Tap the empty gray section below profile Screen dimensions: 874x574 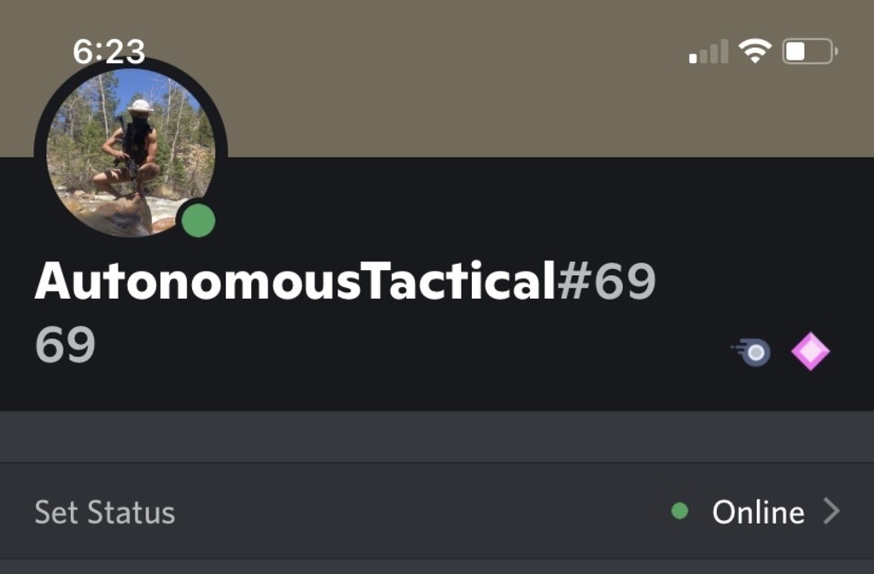point(437,436)
